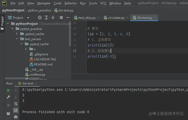Open run configuration wrench icon
The height and width of the screenshot is (120, 188).
[x=8, y=97]
